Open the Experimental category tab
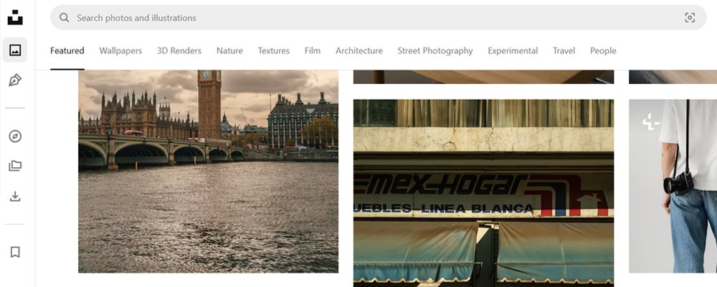Image resolution: width=717 pixels, height=287 pixels. tap(513, 51)
